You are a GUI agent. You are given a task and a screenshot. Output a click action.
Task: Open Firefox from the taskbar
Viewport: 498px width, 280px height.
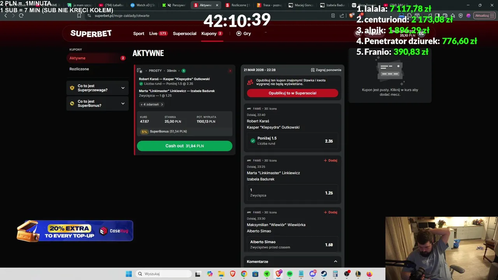pos(369,274)
